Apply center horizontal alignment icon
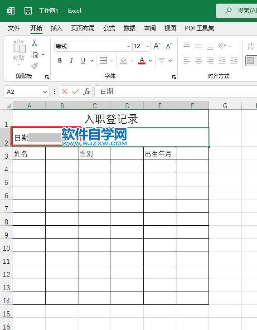 click(198, 61)
